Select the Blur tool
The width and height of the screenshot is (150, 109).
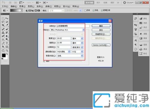click(3, 39)
